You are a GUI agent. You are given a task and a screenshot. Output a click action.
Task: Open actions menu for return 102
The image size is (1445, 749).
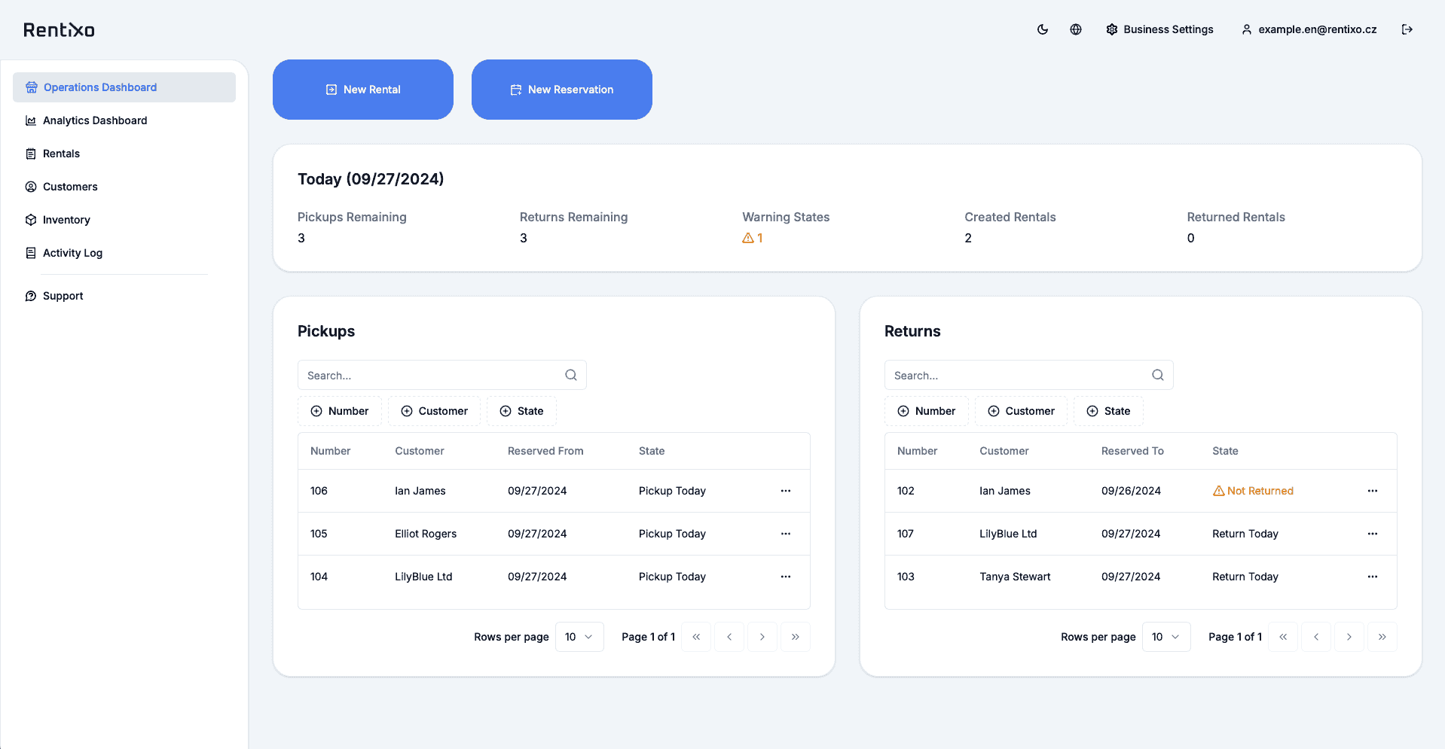[1373, 491]
